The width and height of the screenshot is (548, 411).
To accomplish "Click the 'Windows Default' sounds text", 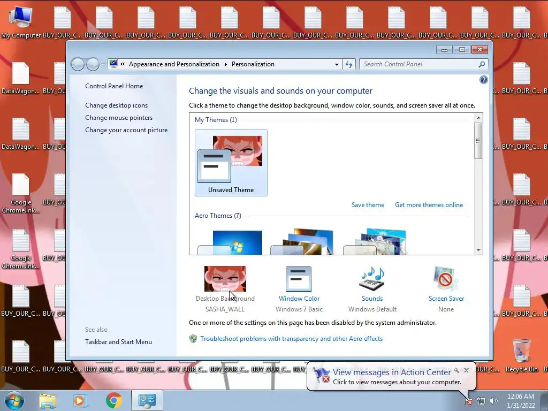I will tap(372, 309).
